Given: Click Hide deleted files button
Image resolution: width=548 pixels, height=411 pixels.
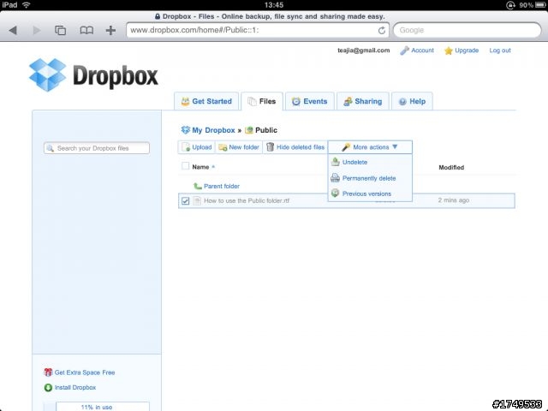Looking at the screenshot, I should click(295, 147).
